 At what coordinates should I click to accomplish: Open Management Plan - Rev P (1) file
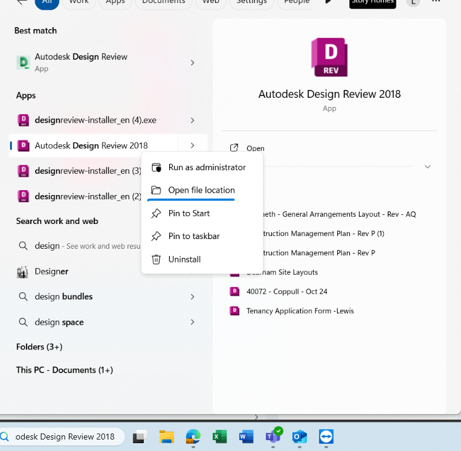pos(323,234)
